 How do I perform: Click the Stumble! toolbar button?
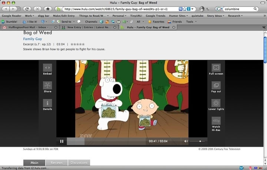coord(9,22)
